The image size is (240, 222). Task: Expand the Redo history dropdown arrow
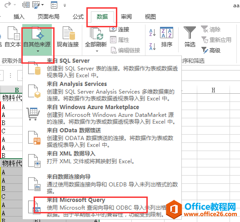tap(15, 5)
